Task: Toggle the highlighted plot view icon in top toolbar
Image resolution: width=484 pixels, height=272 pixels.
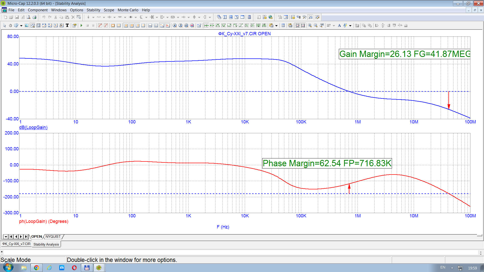Action: pos(311,17)
